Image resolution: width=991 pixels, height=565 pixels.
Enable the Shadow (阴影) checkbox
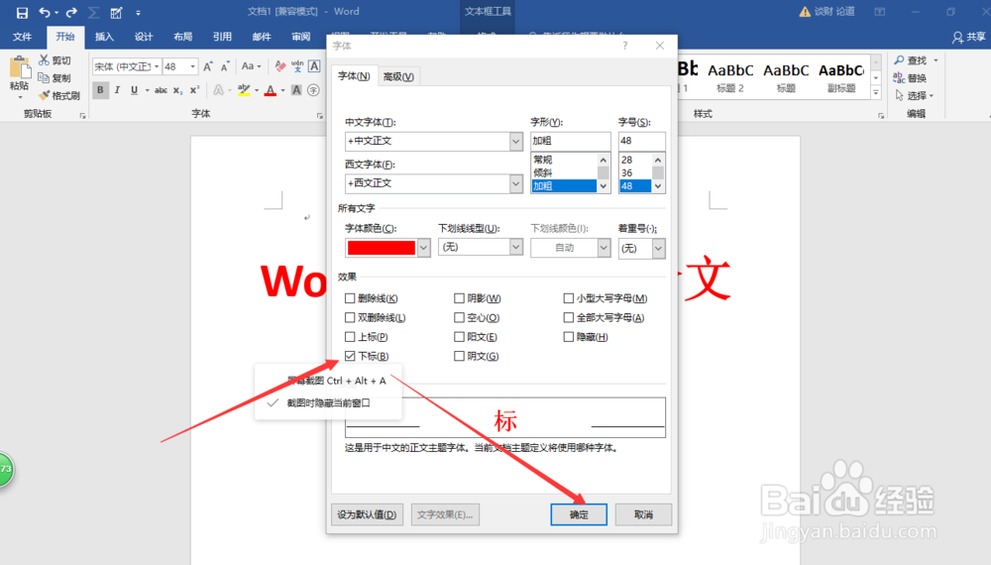pyautogui.click(x=460, y=298)
